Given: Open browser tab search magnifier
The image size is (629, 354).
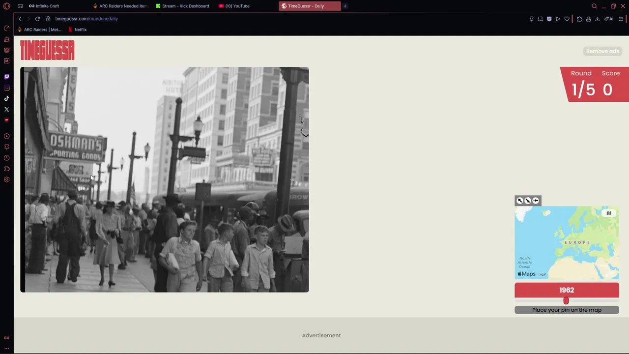Looking at the screenshot, I should [594, 6].
